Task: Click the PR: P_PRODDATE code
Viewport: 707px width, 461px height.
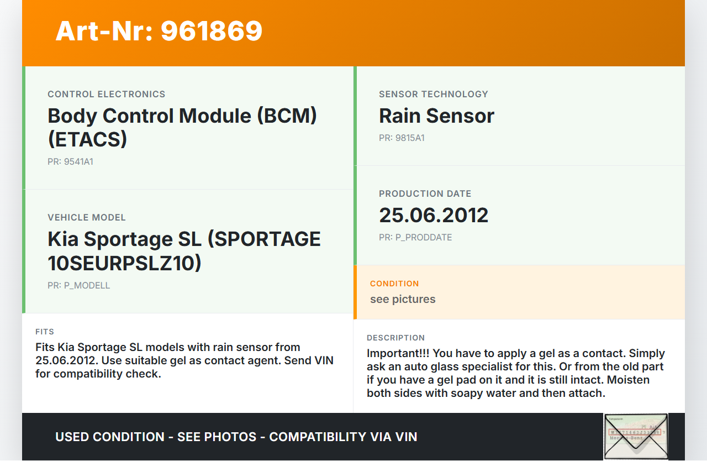Action: click(x=415, y=237)
